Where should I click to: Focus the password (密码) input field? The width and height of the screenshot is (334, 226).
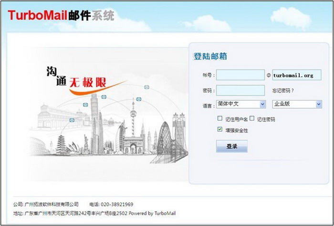point(240,90)
